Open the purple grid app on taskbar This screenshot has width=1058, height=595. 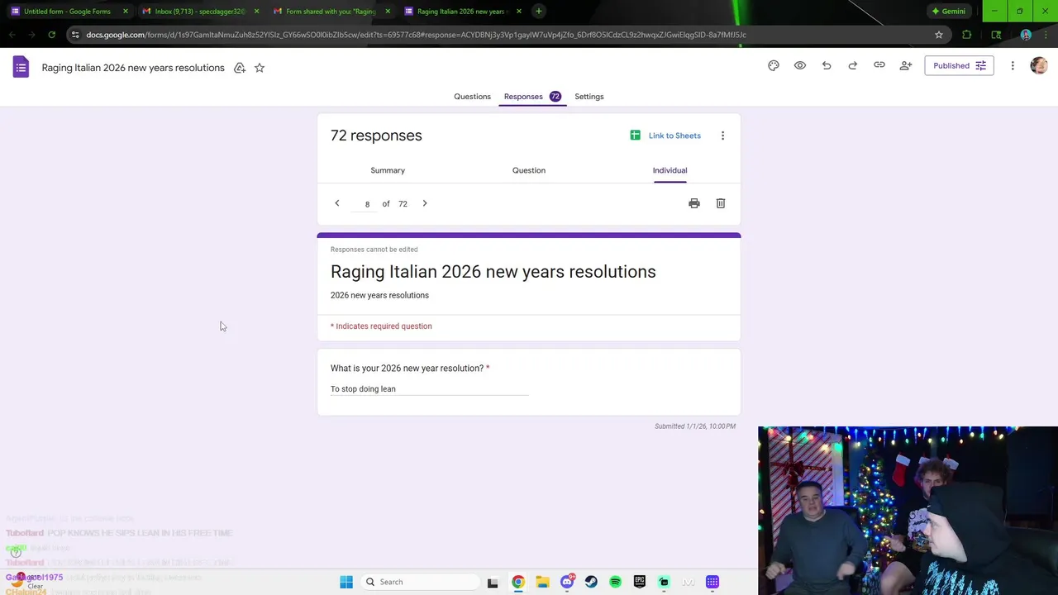[712, 582]
